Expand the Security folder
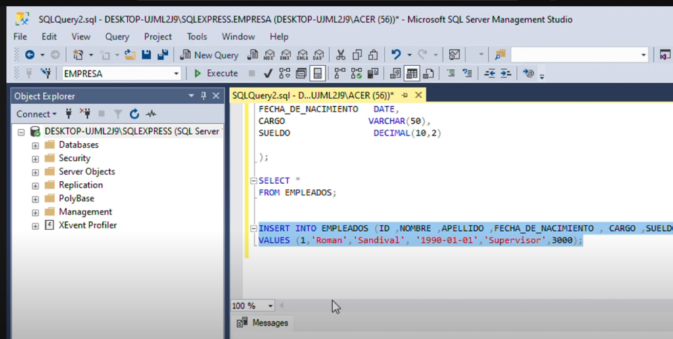This screenshot has width=673, height=339. pos(35,159)
